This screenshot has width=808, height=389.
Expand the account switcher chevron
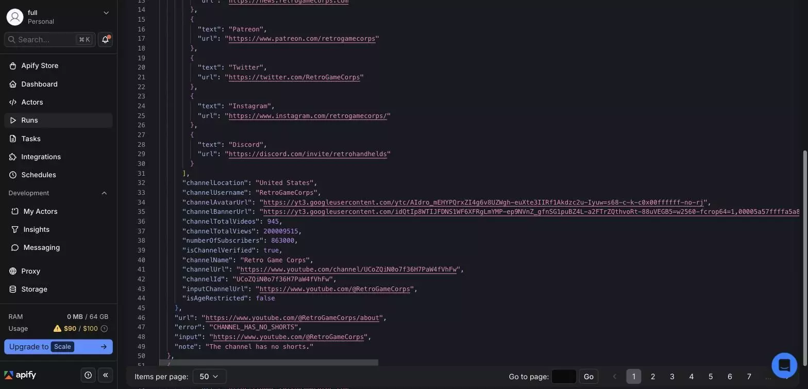coord(106,13)
